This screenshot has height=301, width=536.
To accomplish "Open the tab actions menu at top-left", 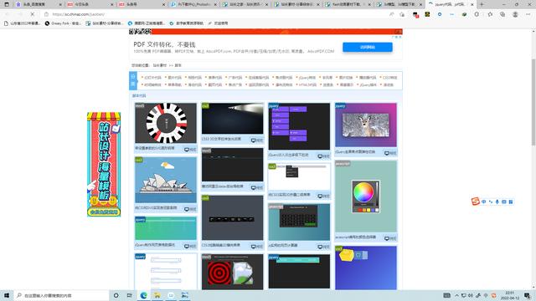I will pos(7,4).
